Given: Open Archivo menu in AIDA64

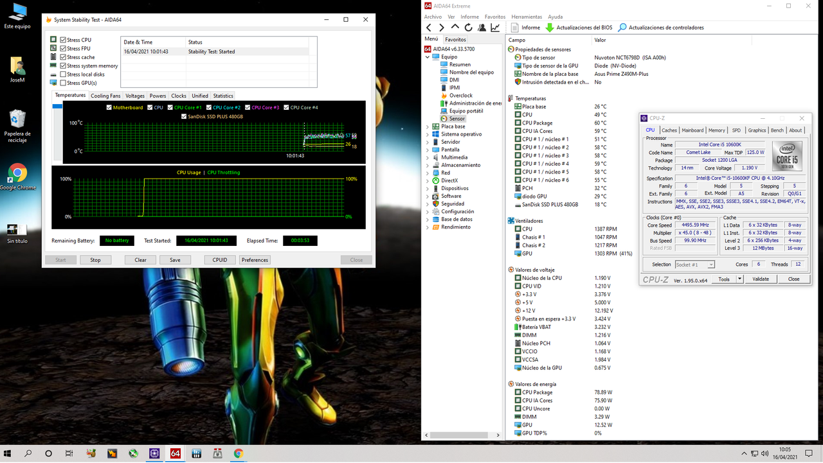Looking at the screenshot, I should (433, 17).
